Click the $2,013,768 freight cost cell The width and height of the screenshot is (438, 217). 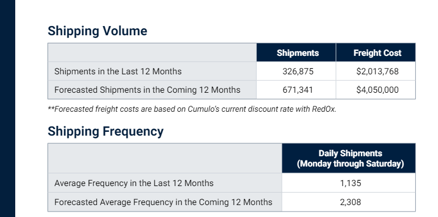(376, 71)
